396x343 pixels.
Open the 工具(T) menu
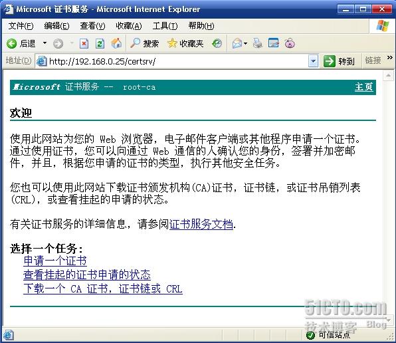coord(165,26)
